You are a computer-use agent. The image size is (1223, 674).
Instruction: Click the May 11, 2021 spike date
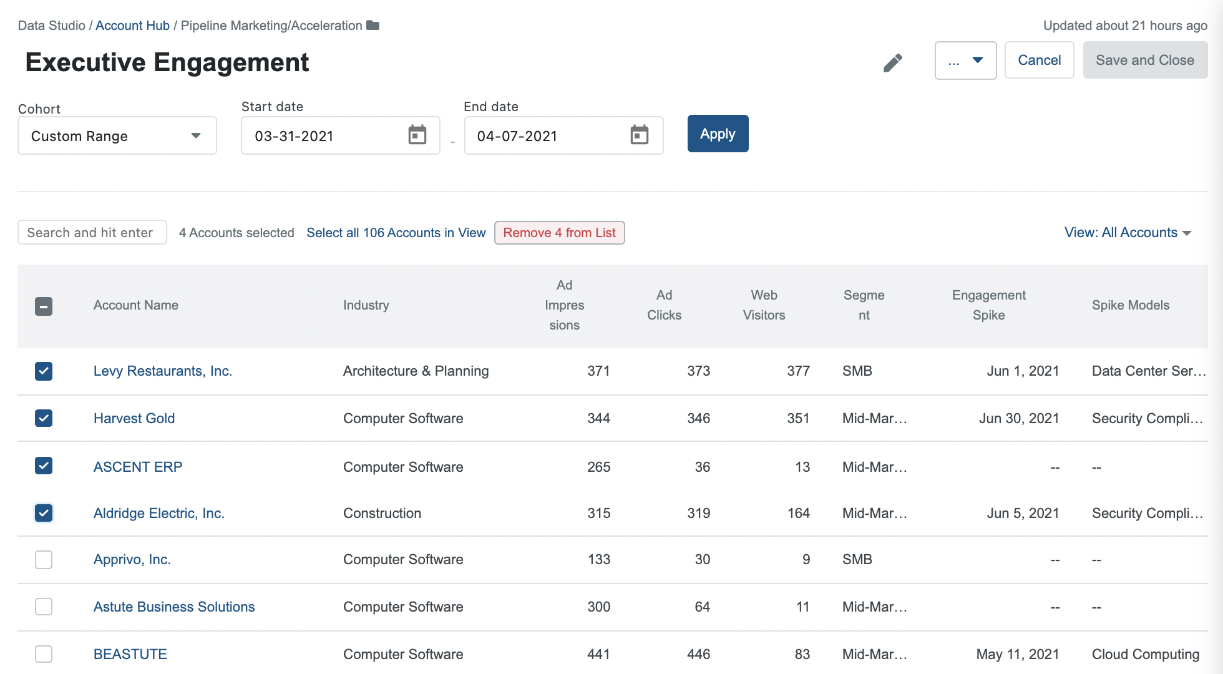1018,654
